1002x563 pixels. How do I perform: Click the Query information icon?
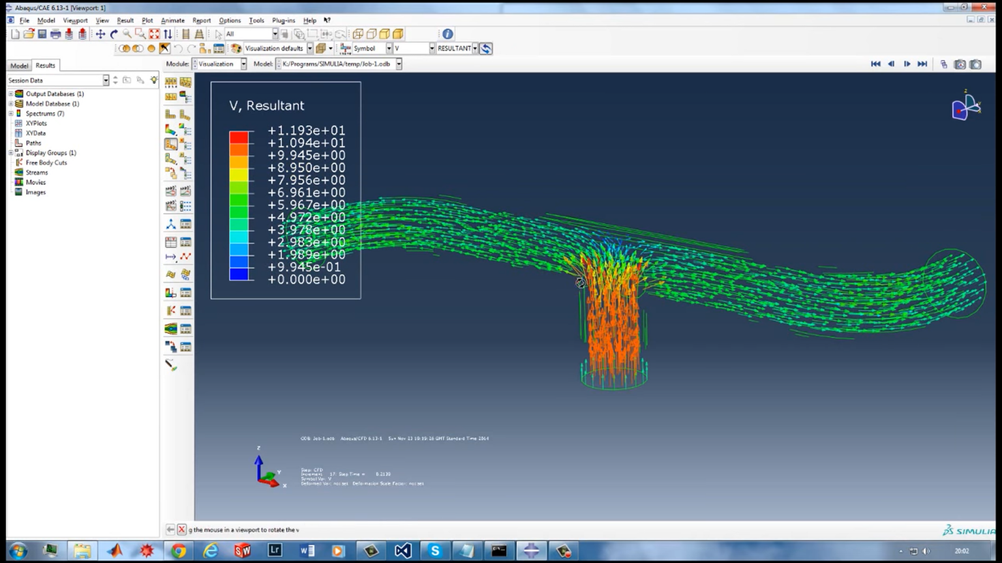(448, 34)
